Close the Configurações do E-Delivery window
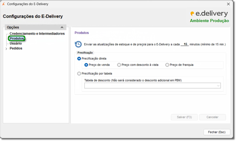236x141 pixels. click(228, 4)
